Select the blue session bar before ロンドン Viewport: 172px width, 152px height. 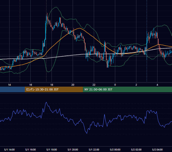tap(12, 89)
